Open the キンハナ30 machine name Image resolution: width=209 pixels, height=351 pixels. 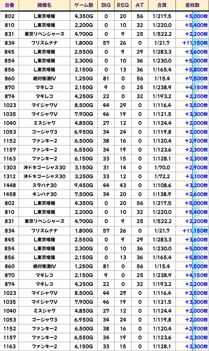pos(44,194)
